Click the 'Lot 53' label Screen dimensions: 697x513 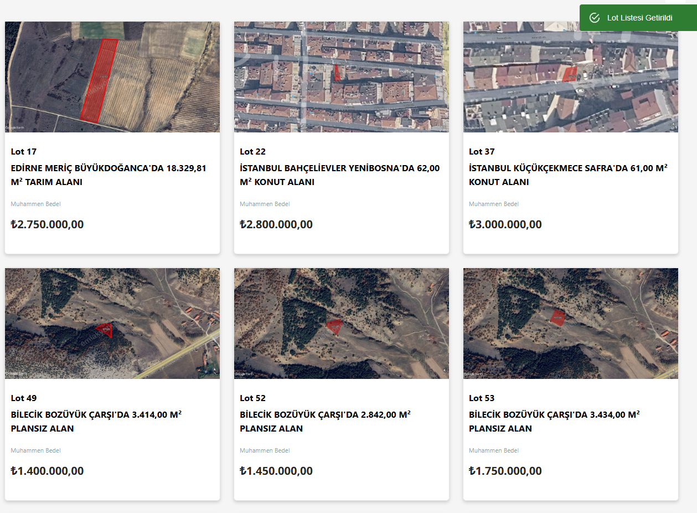(482, 398)
